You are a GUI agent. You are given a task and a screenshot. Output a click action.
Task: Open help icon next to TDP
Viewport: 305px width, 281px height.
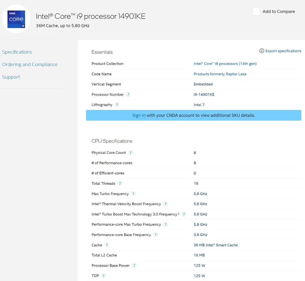(x=103, y=276)
